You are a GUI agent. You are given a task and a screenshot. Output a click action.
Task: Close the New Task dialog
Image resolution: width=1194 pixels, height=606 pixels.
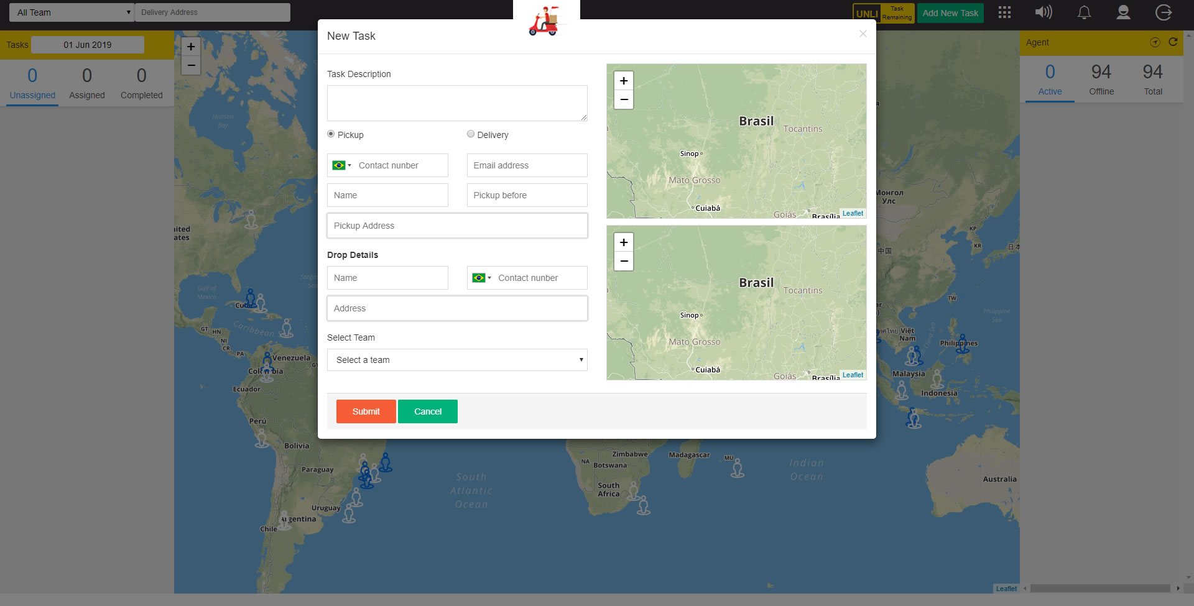[863, 34]
